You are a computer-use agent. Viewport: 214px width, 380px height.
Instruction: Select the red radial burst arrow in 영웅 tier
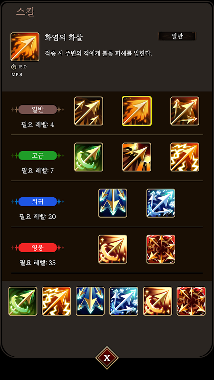point(161,249)
